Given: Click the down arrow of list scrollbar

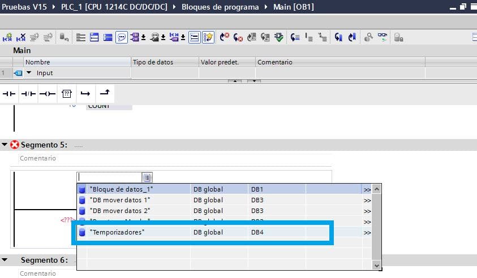Looking at the screenshot, I should [x=376, y=264].
